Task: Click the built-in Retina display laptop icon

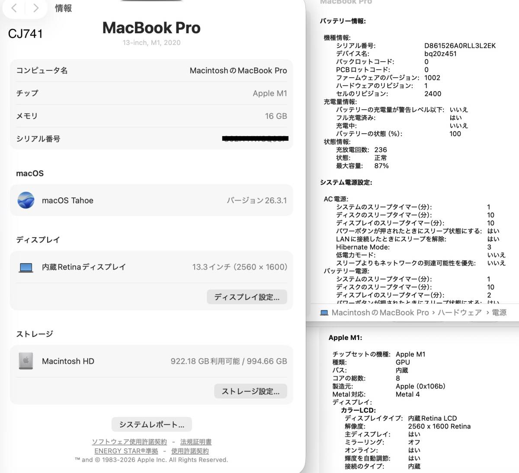Action: tap(26, 268)
